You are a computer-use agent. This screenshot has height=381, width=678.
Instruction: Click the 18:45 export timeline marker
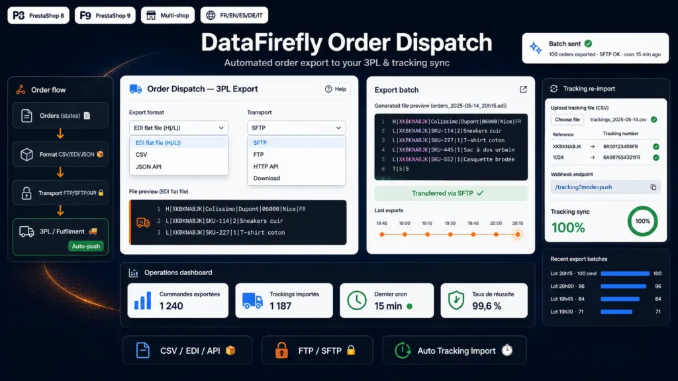point(382,235)
